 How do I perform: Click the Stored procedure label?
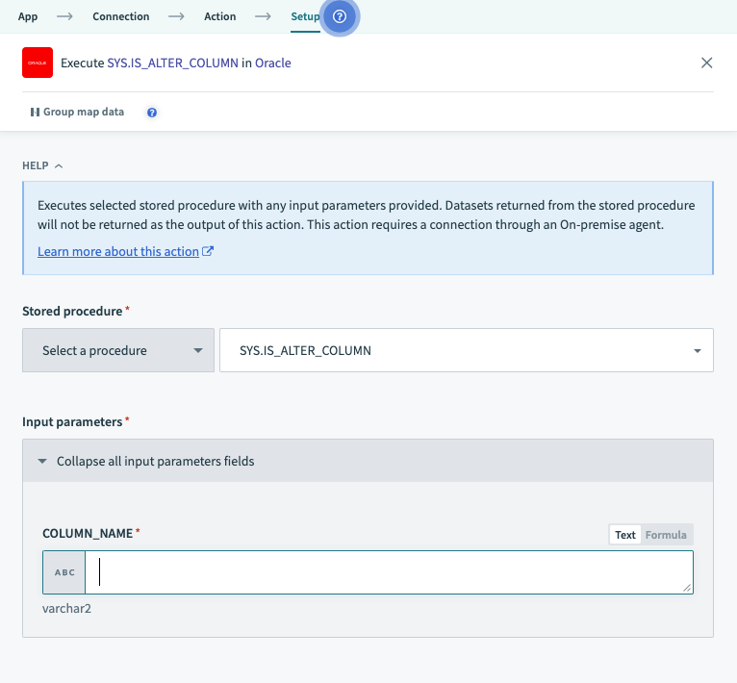point(72,311)
